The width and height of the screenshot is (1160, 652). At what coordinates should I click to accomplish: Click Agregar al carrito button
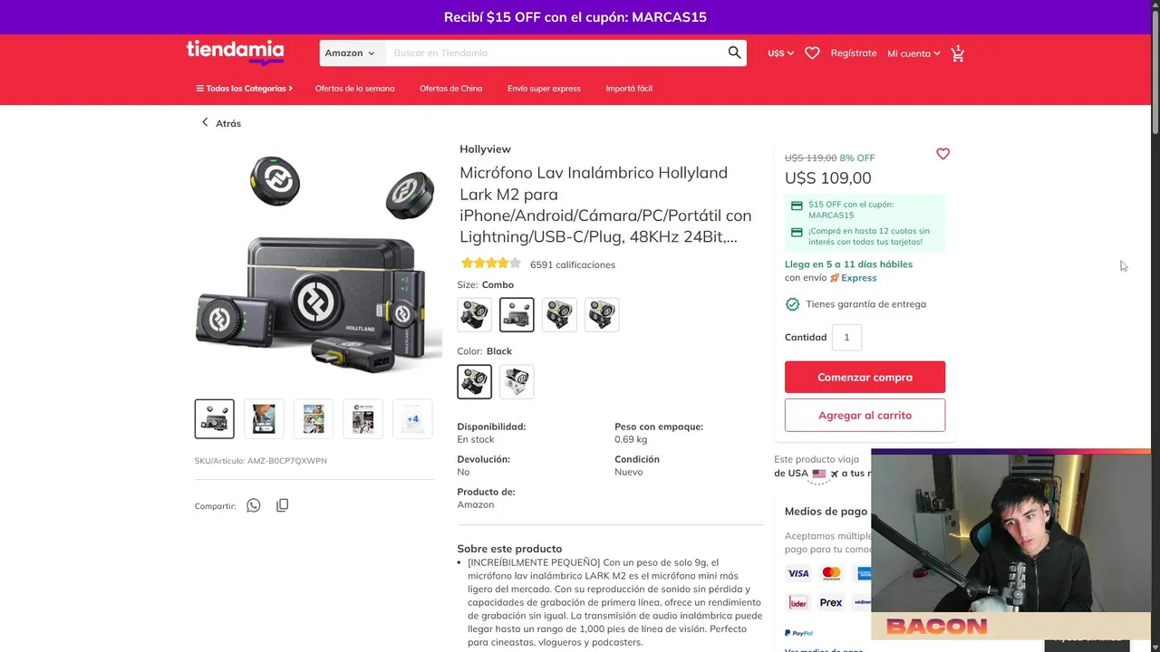point(865,415)
